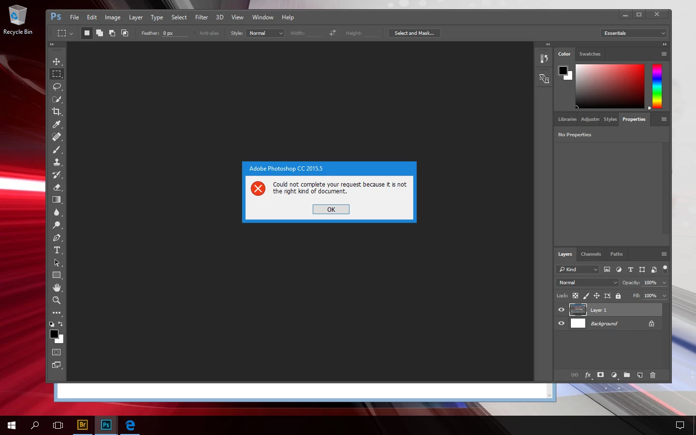Select the Spot Healing Brush tool
The width and height of the screenshot is (696, 435).
coord(57,137)
